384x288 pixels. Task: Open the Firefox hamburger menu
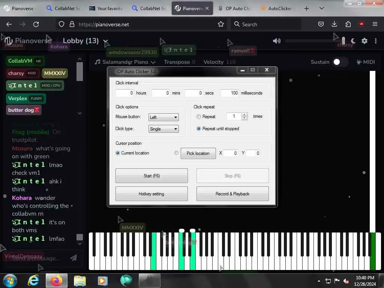[375, 24]
